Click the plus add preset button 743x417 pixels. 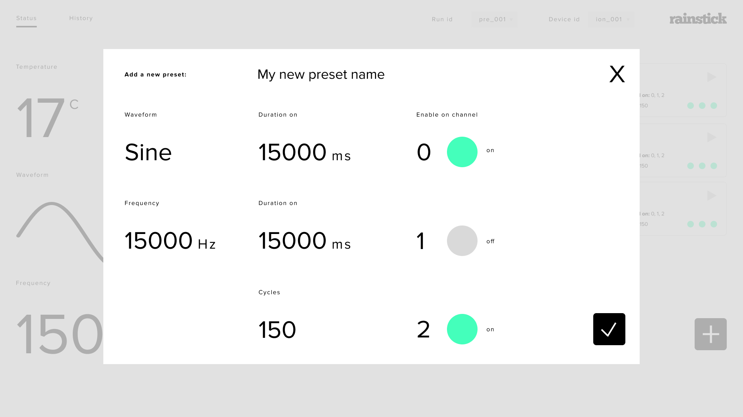710,334
